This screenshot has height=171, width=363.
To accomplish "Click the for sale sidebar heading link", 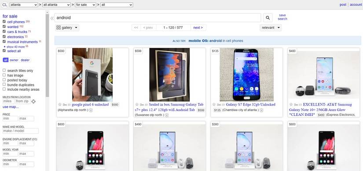I will pos(10,16).
